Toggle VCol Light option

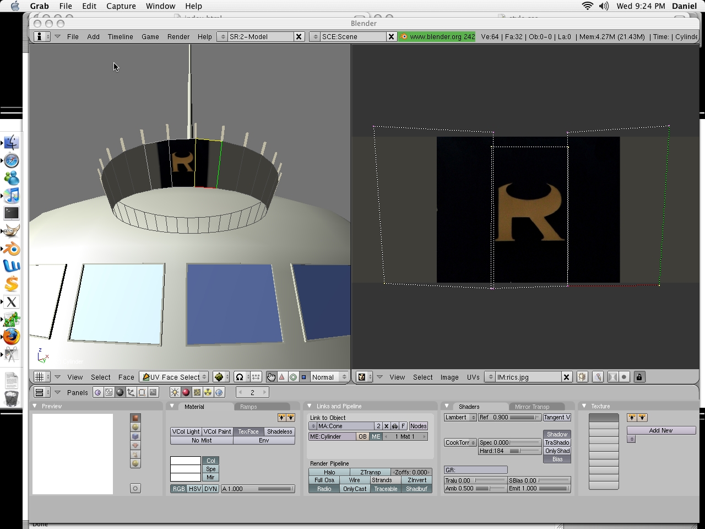(x=186, y=431)
